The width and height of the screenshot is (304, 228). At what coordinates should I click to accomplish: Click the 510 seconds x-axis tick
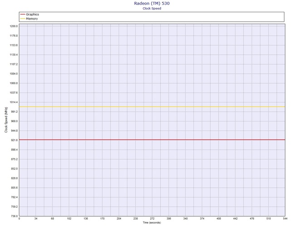(x=269, y=218)
